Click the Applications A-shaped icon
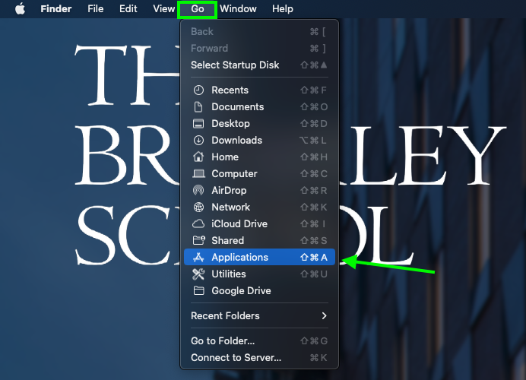Screen dimensions: 526x380 pyautogui.click(x=198, y=257)
